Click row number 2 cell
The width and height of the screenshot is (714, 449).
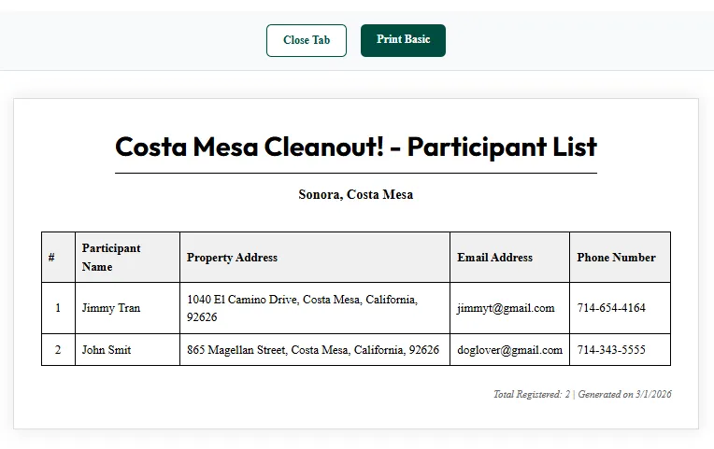(x=58, y=350)
